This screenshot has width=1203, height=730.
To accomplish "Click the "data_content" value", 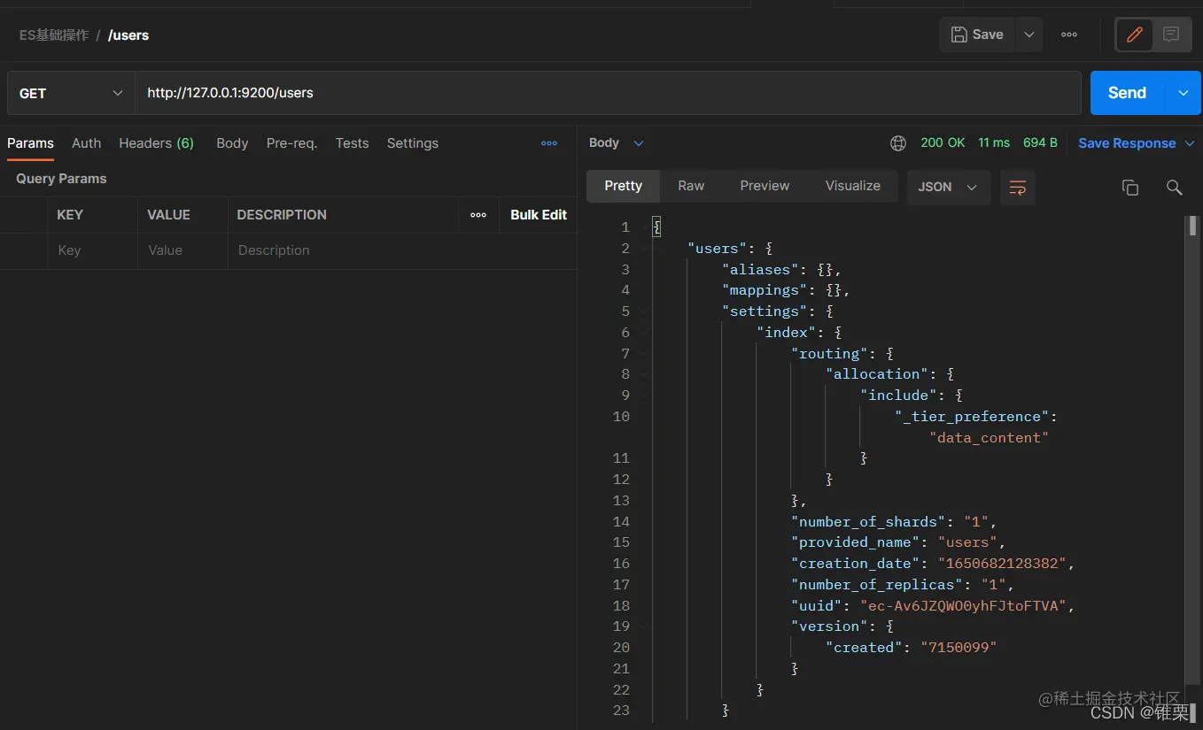I will coord(989,437).
